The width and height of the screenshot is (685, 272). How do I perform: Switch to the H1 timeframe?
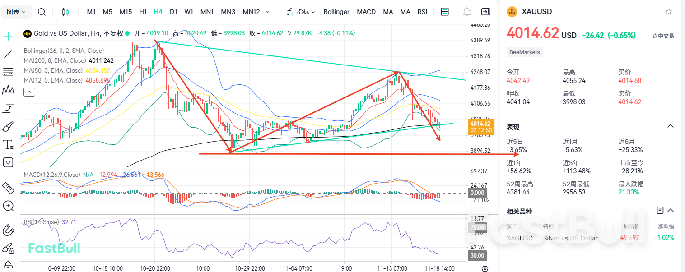[143, 12]
